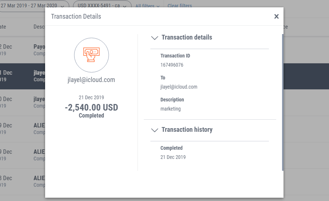
Task: Select the 20 Dec jlayel transaction row
Action: click(22, 103)
